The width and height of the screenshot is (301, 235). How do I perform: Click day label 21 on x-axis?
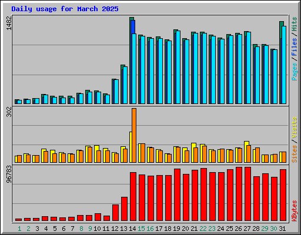click(194, 229)
